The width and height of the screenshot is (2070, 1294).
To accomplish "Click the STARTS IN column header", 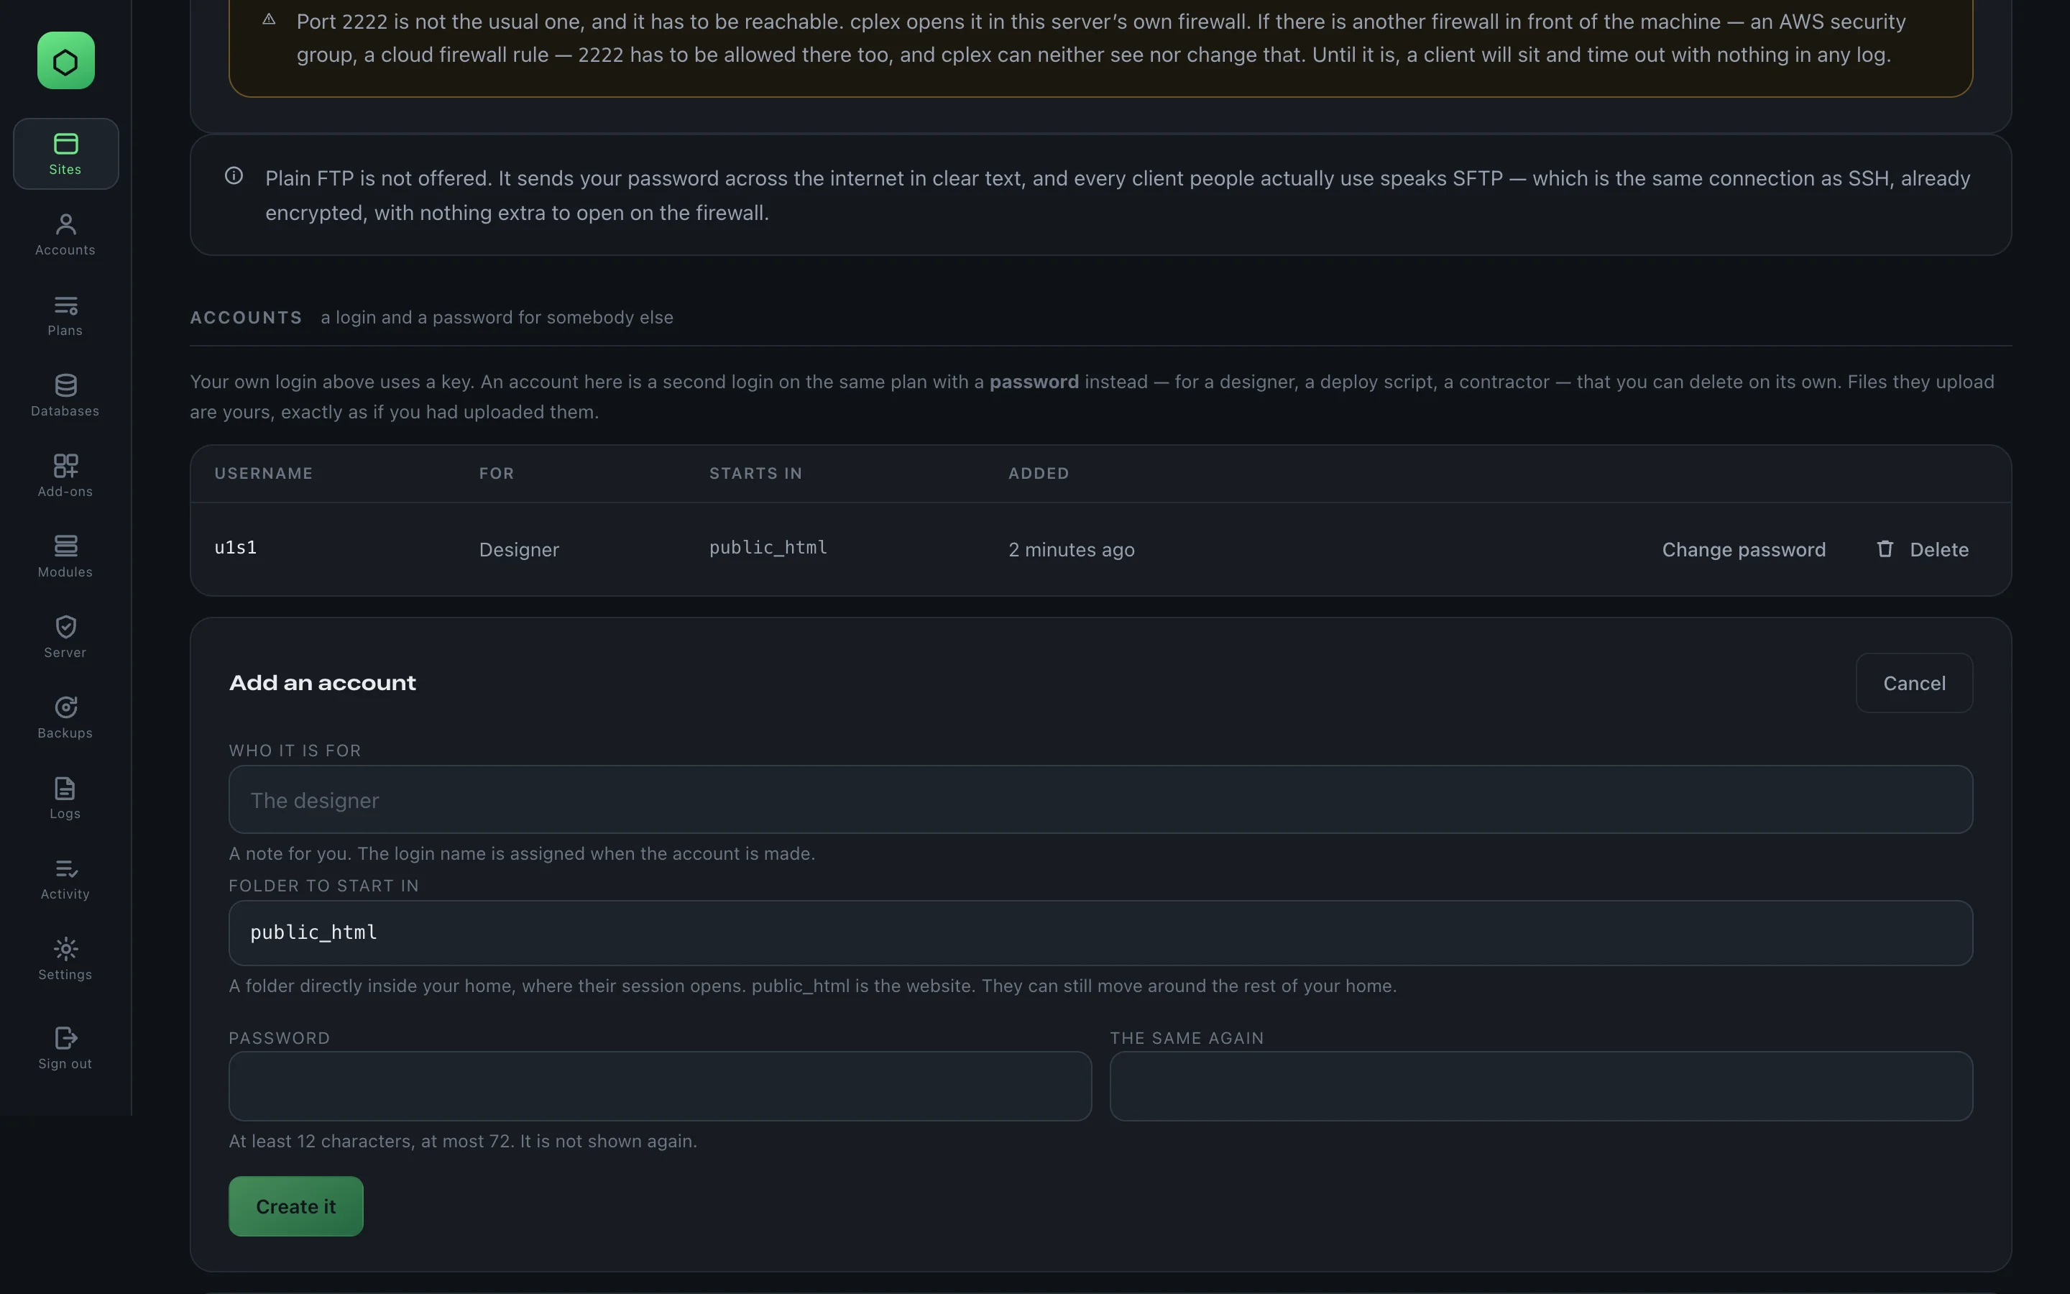I will tap(755, 473).
